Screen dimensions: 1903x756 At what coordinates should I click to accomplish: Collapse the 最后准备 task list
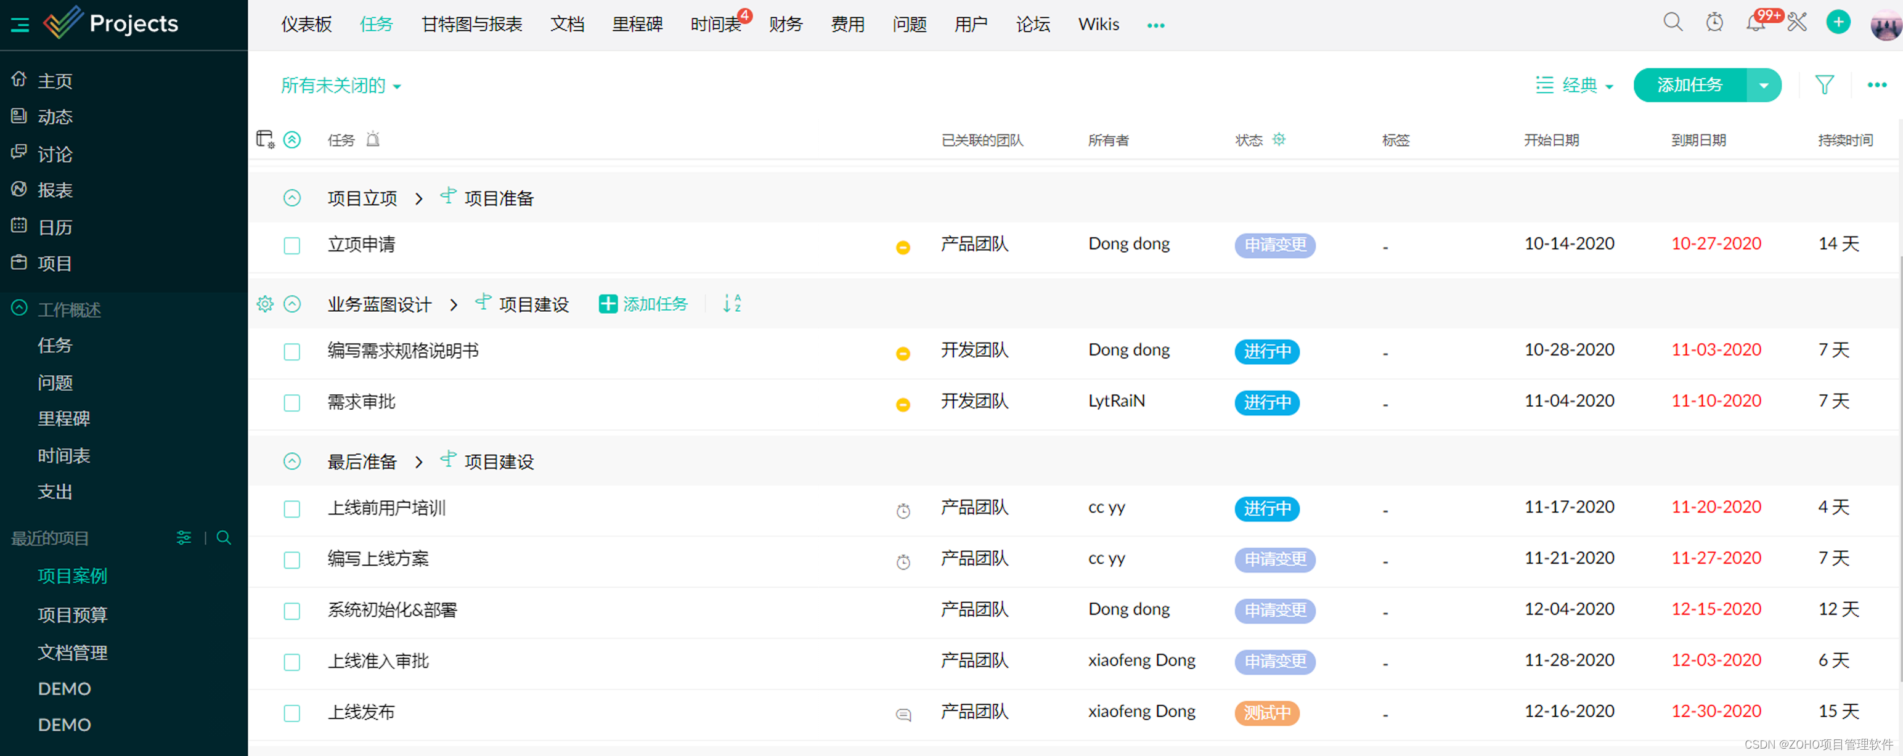[x=292, y=461]
